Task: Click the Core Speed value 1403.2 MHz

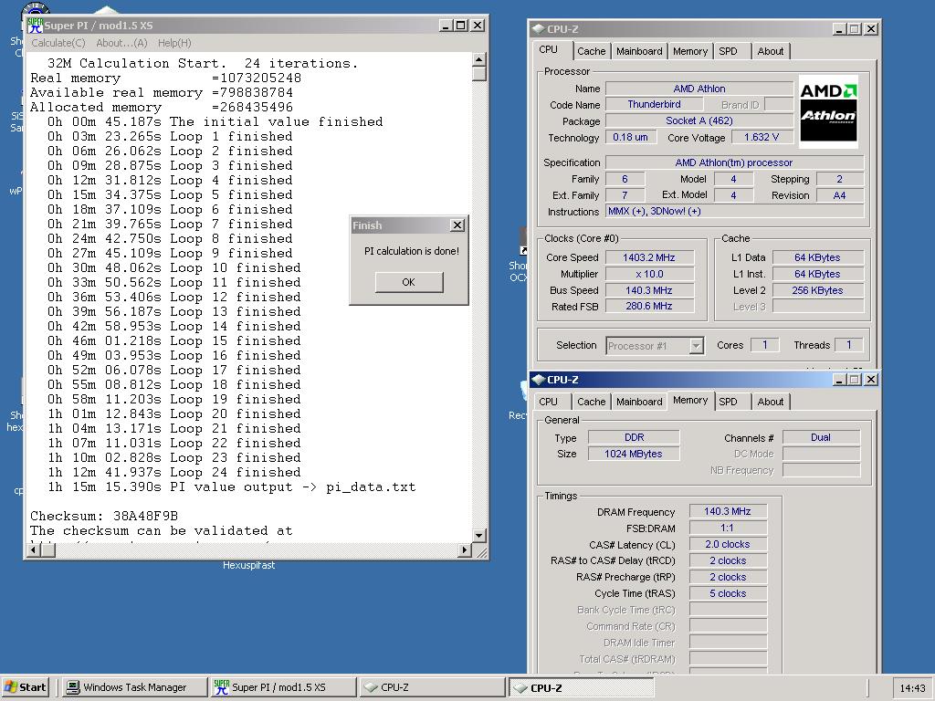Action: [649, 257]
